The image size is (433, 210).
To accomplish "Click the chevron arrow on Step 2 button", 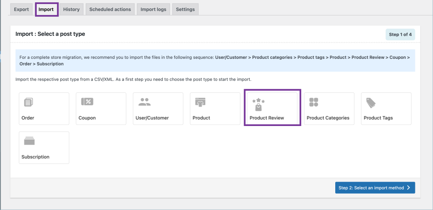I will [x=409, y=188].
